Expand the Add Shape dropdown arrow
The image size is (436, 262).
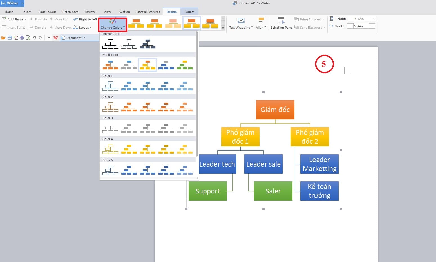pyautogui.click(x=25, y=19)
